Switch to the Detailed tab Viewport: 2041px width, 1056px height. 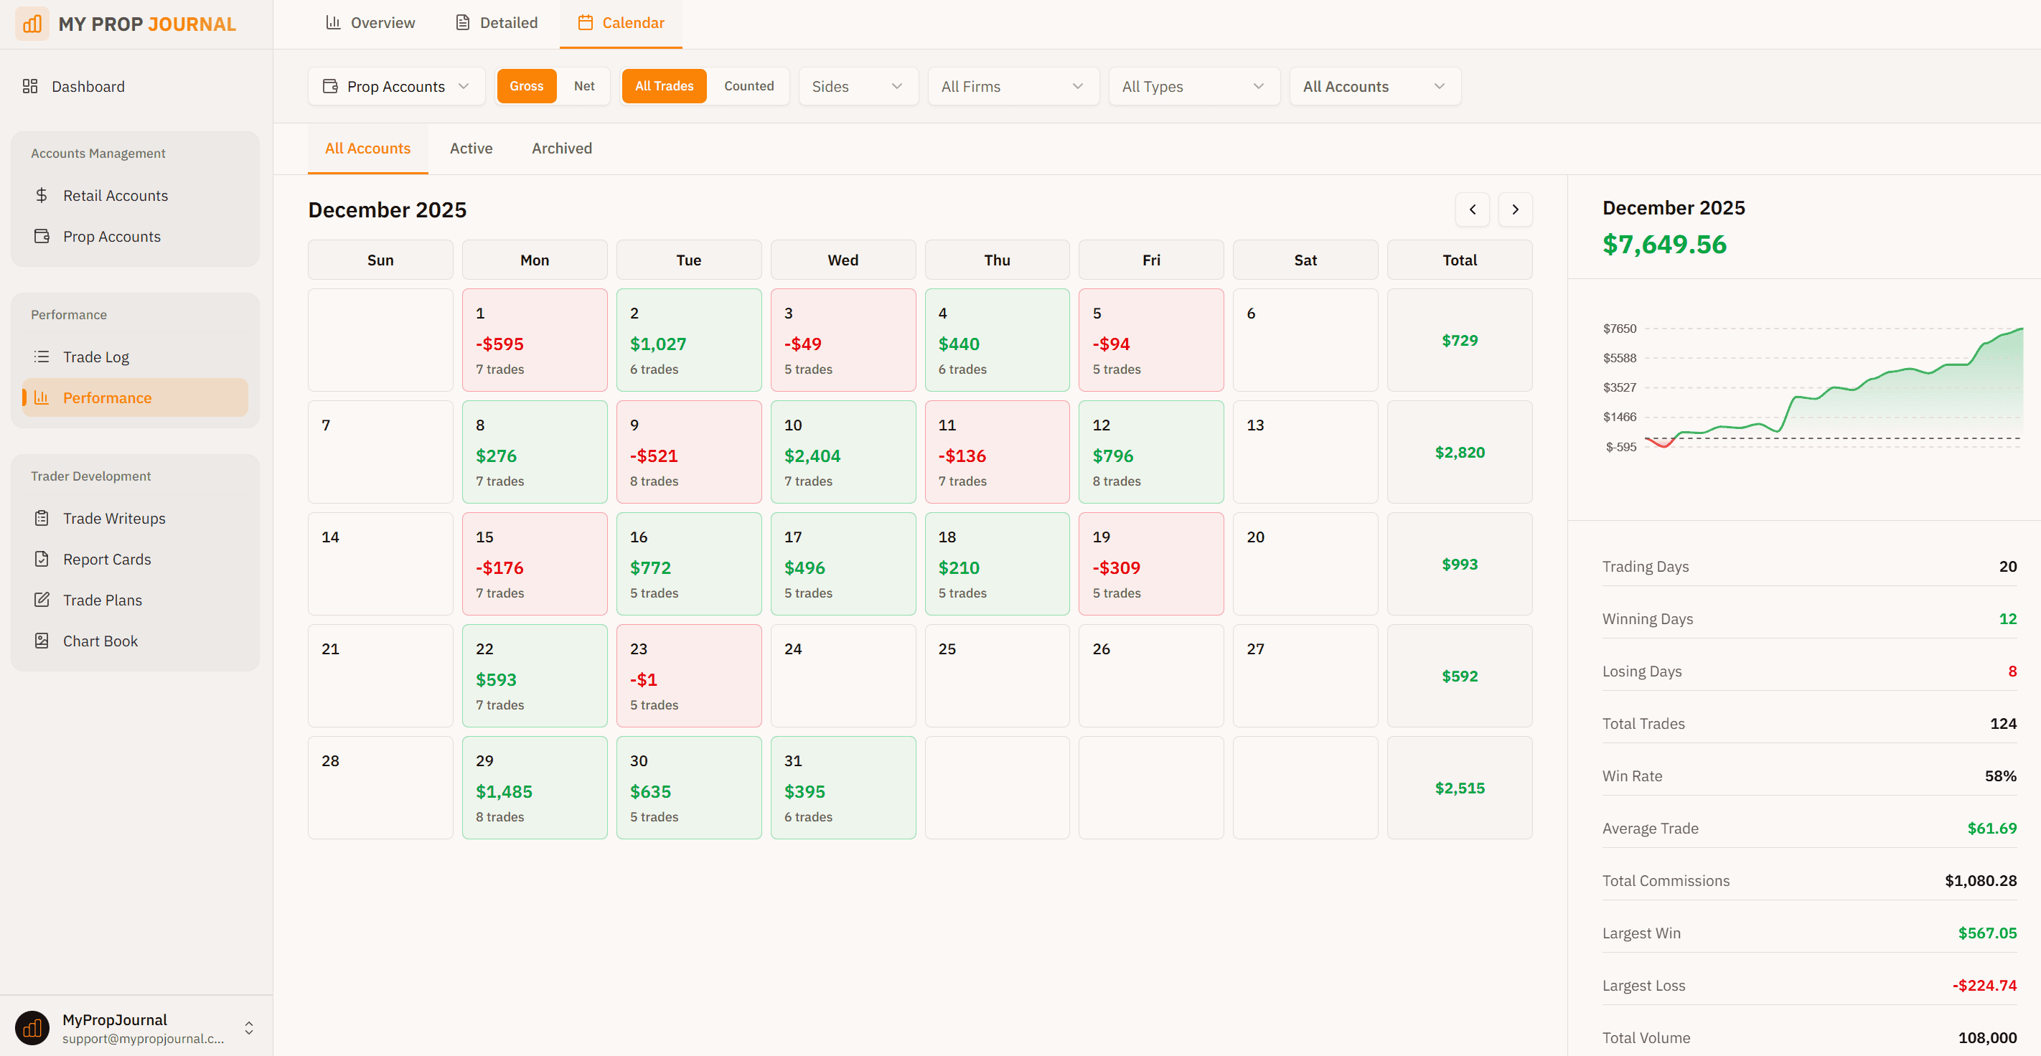[x=497, y=23]
